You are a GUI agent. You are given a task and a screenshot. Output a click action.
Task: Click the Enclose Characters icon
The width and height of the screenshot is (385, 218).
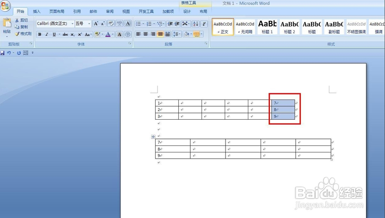(x=128, y=34)
